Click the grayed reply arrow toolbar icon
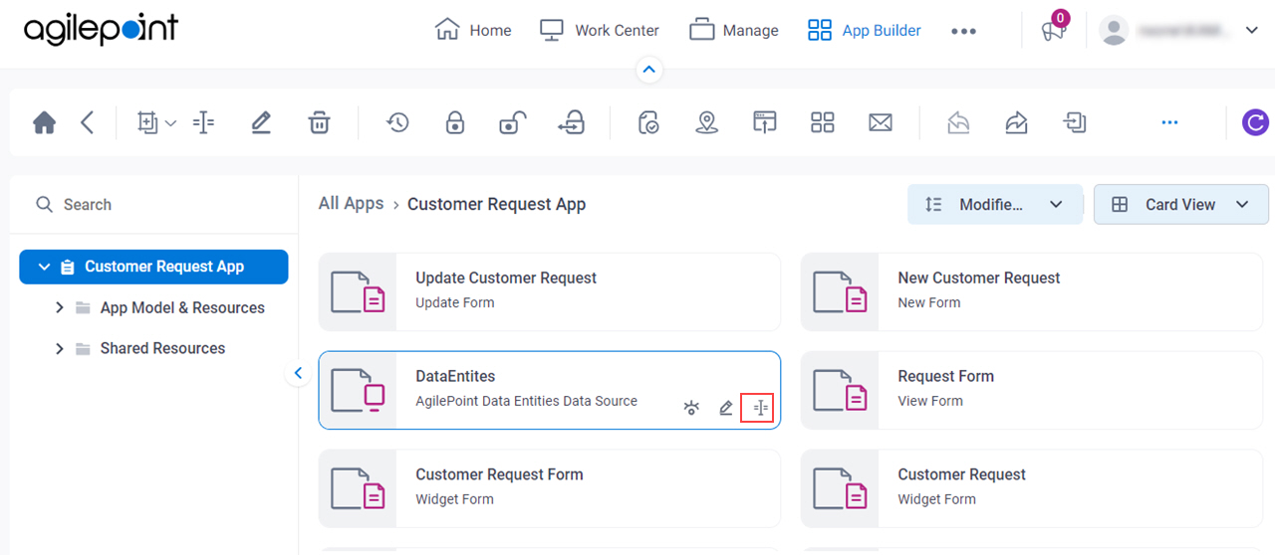Screen dimensions: 1275x555 click(x=958, y=122)
